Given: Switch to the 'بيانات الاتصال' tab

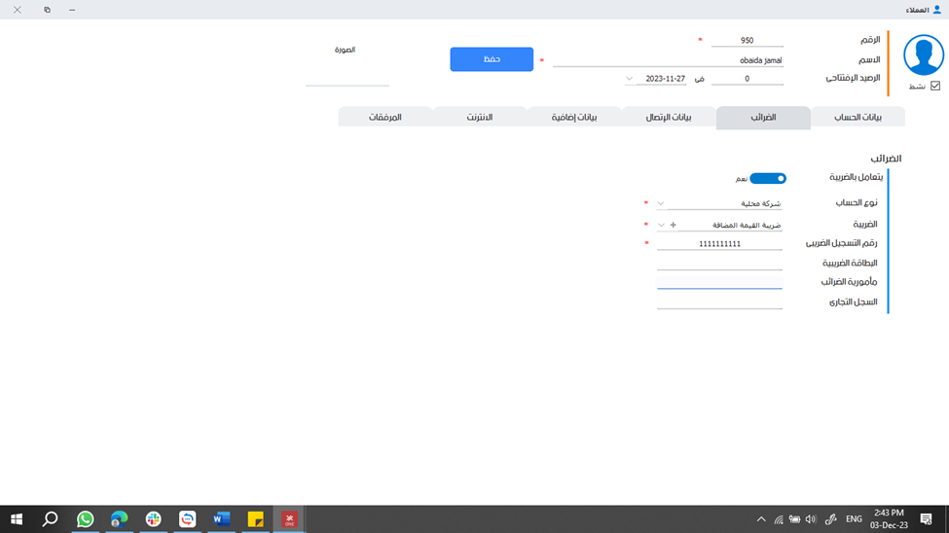Looking at the screenshot, I should coord(669,118).
